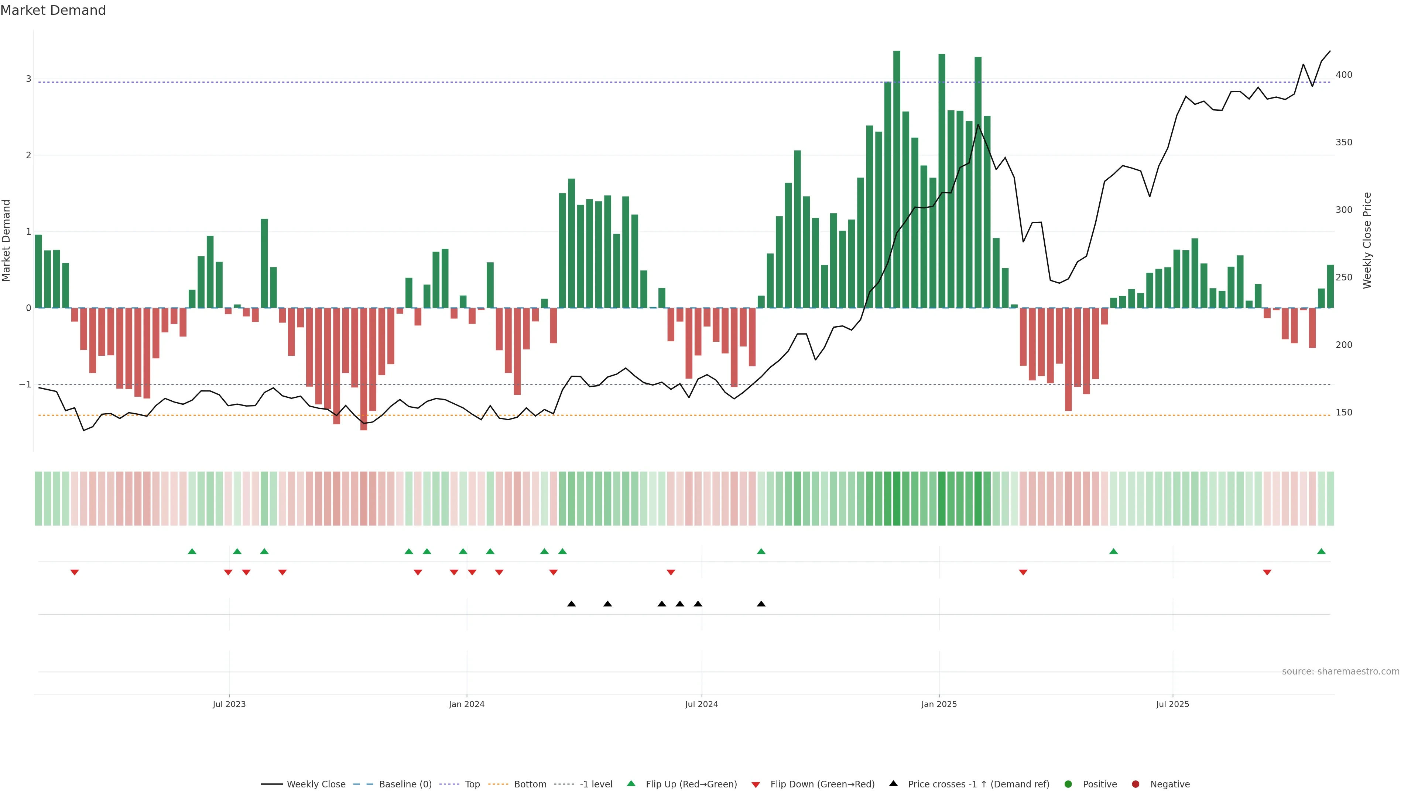
Task: Click the Jul 2024 x-axis label
Action: (701, 705)
